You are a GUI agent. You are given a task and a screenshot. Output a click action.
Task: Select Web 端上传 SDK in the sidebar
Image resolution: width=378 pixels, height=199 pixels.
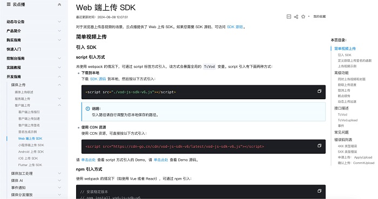(x=30, y=139)
